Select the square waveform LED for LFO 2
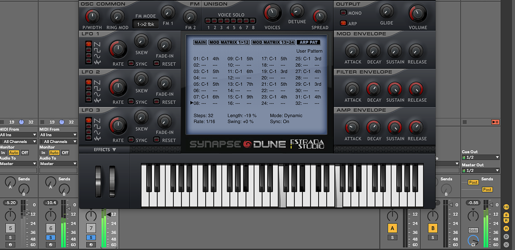This screenshot has width=515, height=250. [x=88, y=88]
